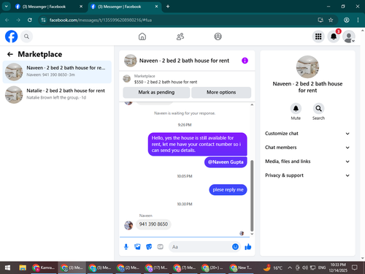Send a thumbs-up like
The image size is (365, 274).
tap(248, 247)
